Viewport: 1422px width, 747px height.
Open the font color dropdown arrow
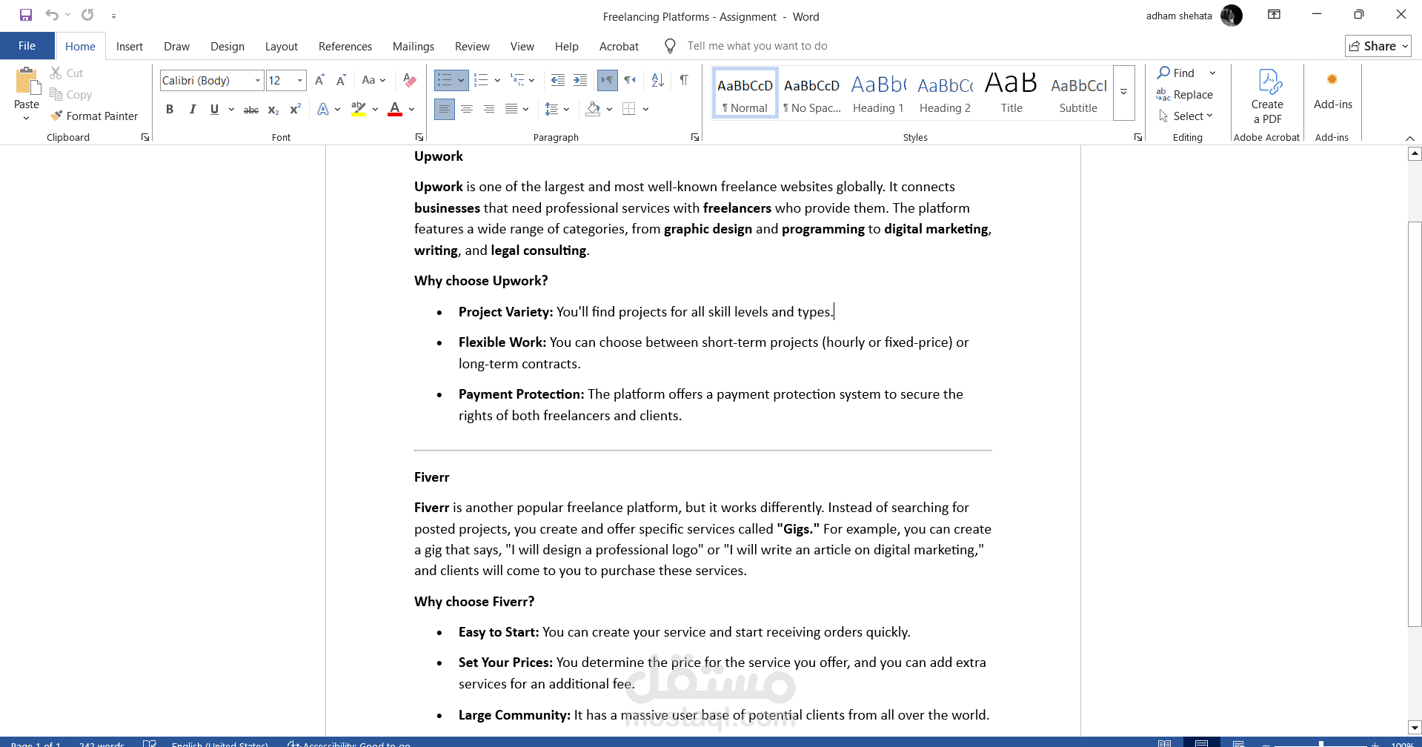(411, 109)
